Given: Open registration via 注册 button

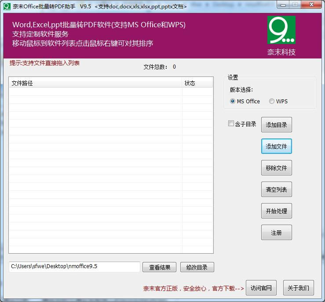Looking at the screenshot, I should (x=277, y=233).
